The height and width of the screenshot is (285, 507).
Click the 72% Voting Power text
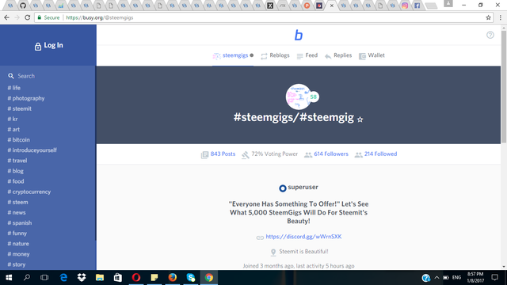274,154
